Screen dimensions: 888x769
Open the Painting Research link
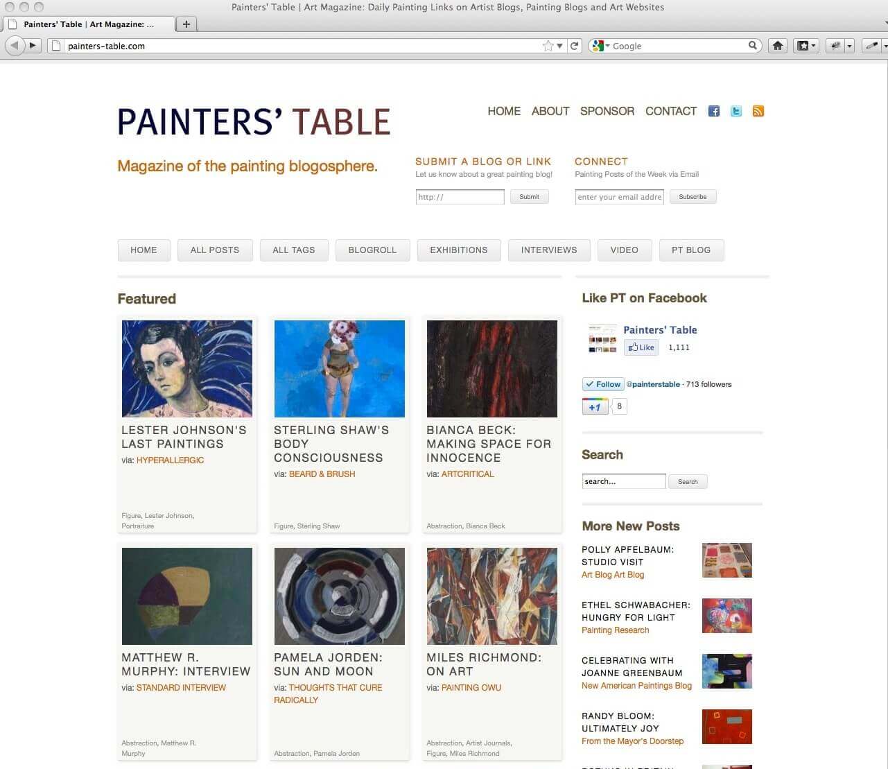point(616,630)
